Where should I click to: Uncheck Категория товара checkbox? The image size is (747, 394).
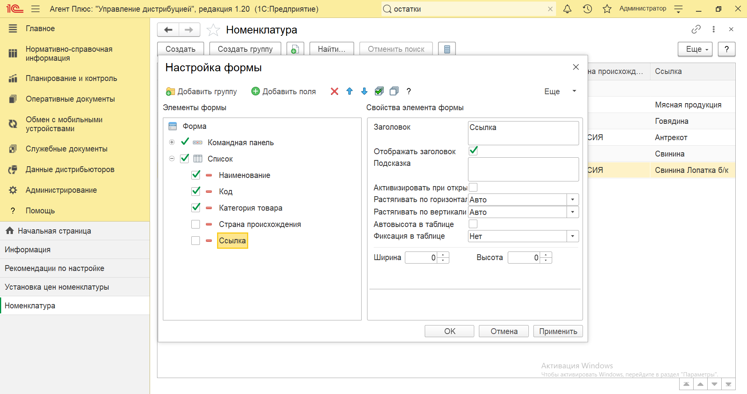click(x=196, y=208)
